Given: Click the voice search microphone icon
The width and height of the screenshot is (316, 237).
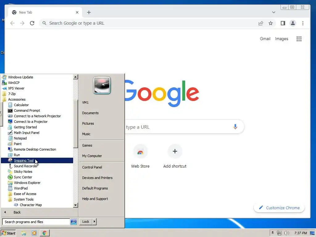Looking at the screenshot, I should point(235,127).
